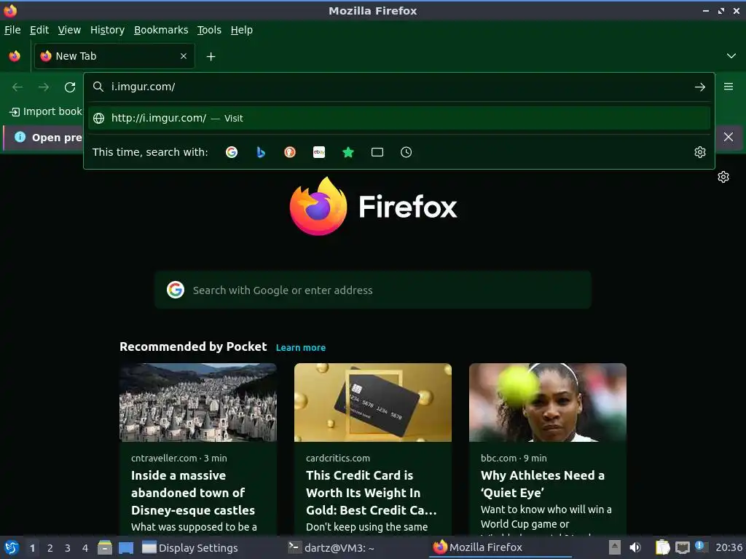Open article title Inside a massive abandoned town
The image size is (746, 559).
pyautogui.click(x=193, y=493)
